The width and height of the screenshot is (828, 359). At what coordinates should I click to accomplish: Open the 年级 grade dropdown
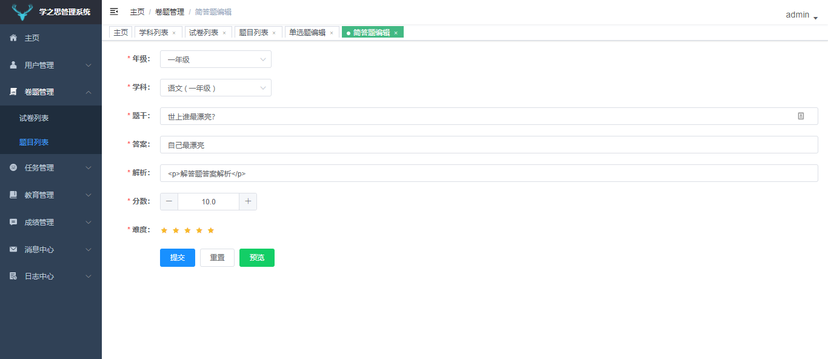click(215, 59)
